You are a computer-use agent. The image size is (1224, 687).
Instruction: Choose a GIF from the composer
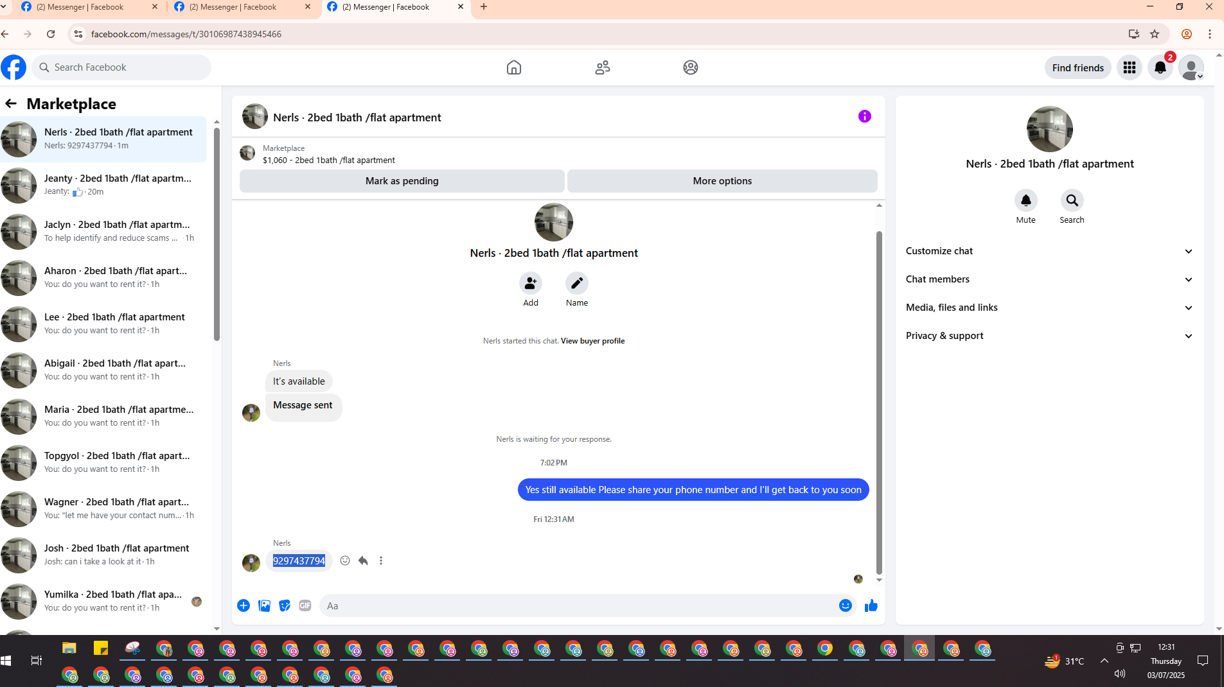[x=305, y=605]
